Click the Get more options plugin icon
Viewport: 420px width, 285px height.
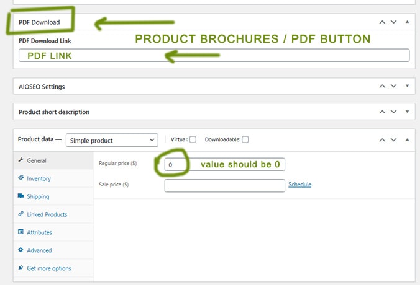[21, 268]
